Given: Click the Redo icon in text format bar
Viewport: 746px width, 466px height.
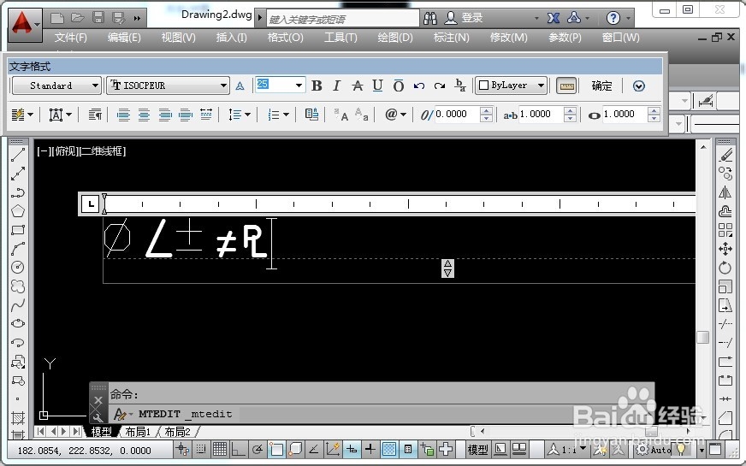Looking at the screenshot, I should [x=440, y=86].
